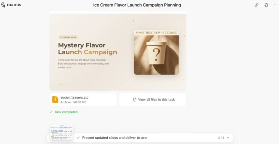Viewport: 279px width, 144px height.
Task: Click the Coming Soon badge on the slide
Action: click(68, 37)
